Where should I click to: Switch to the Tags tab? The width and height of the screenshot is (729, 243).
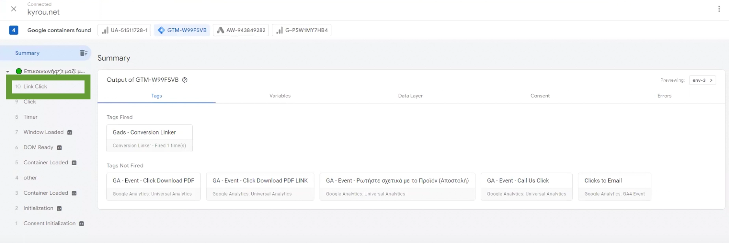click(156, 96)
